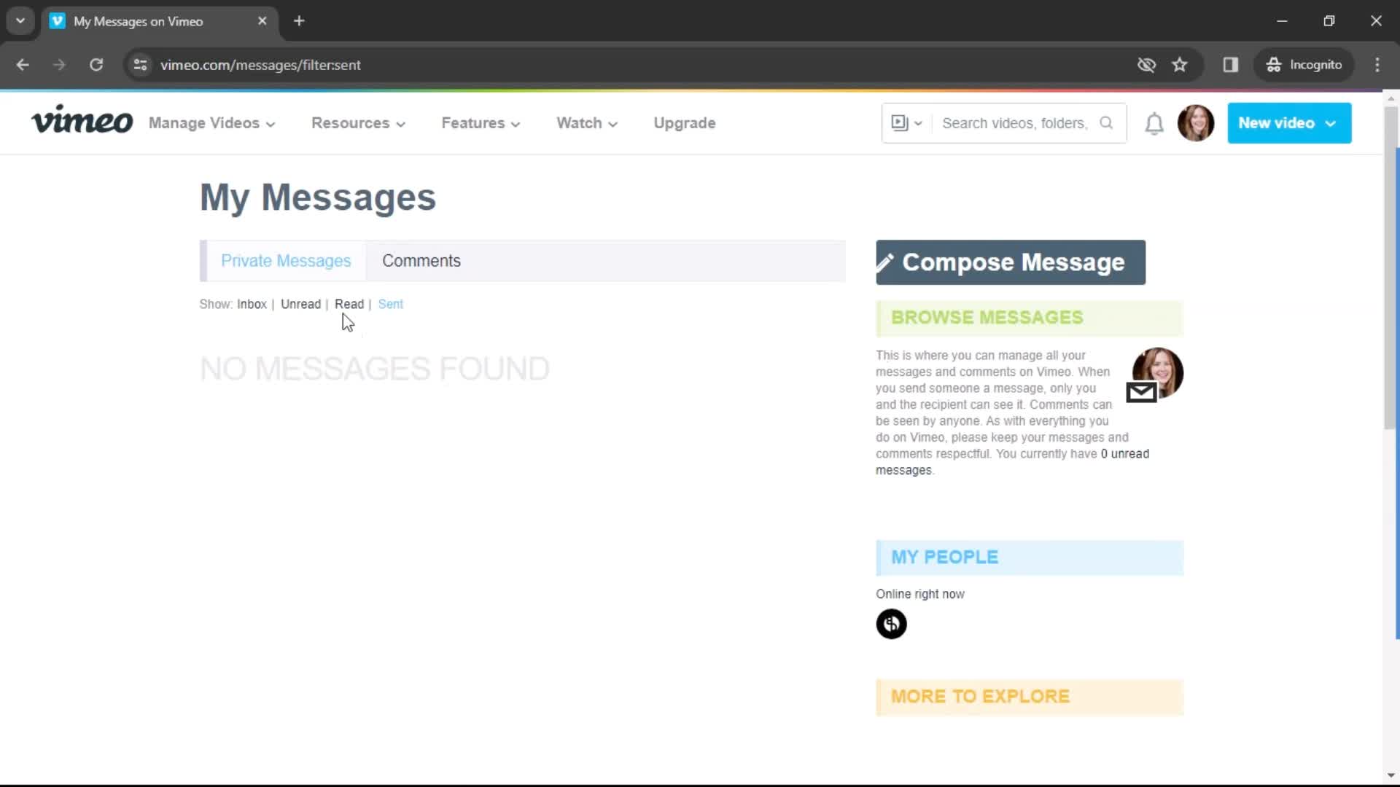This screenshot has height=787, width=1400.
Task: Click the user profile avatar icon
Action: click(x=1195, y=123)
